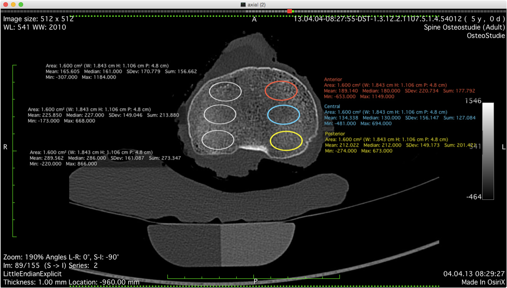
Task: Click the 'Mean: 225.850' value text
Action: [45, 115]
